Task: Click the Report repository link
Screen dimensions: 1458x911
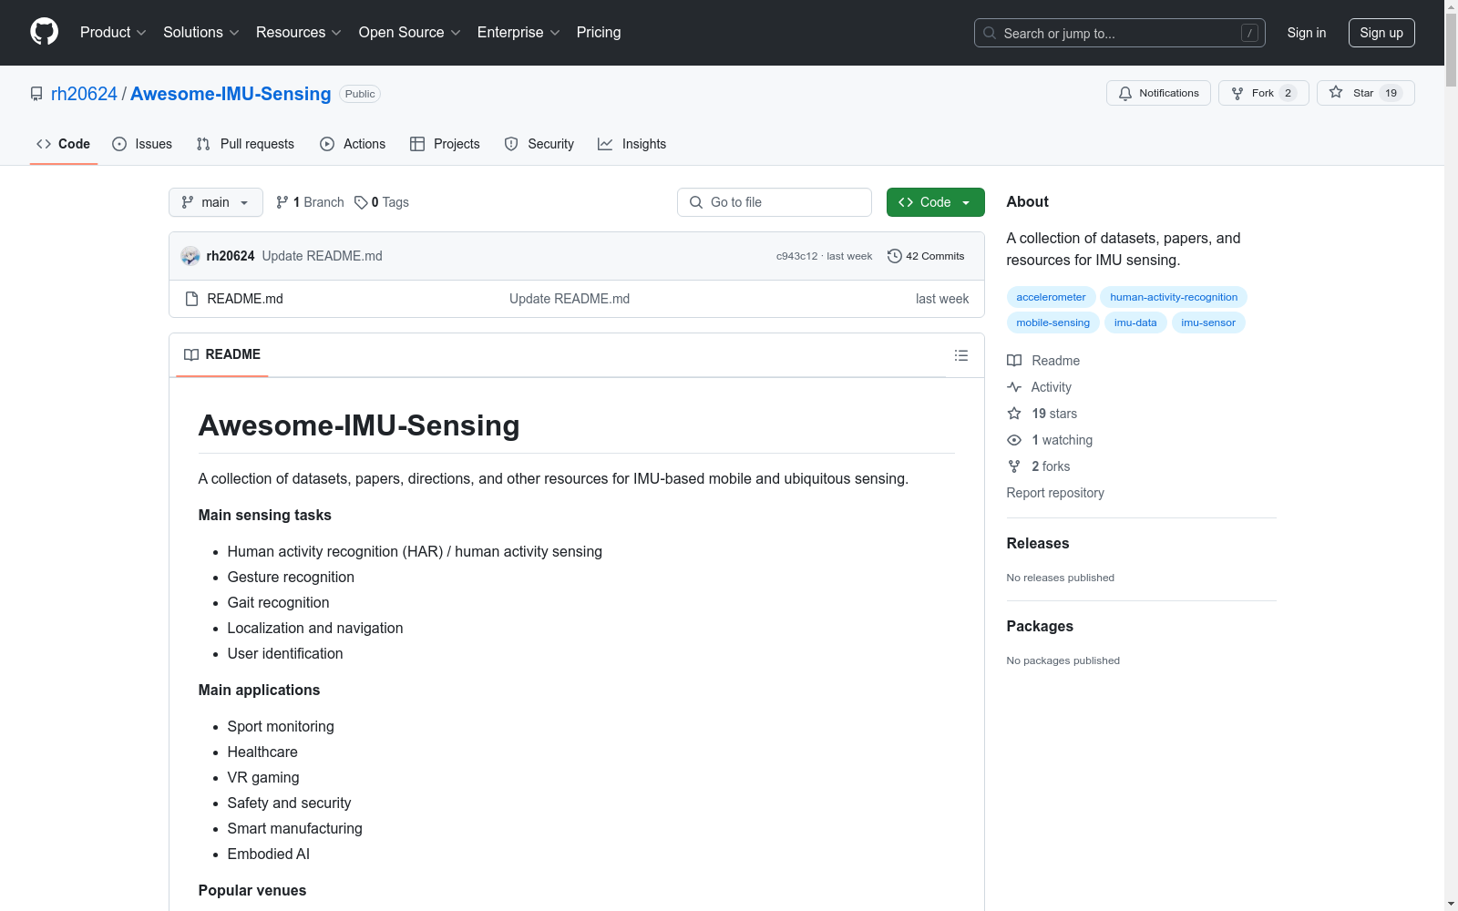Action: (x=1055, y=493)
